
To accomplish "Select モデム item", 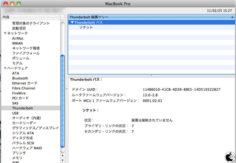I will point(17,63).
